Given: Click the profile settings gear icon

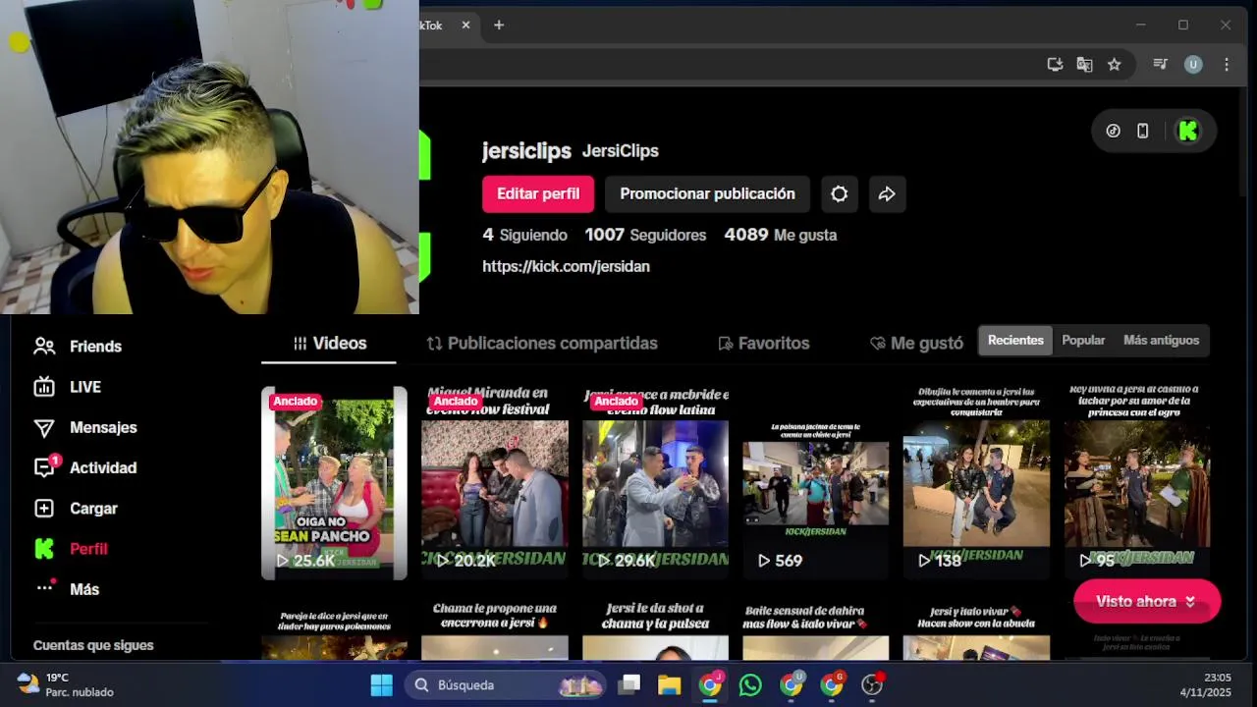Looking at the screenshot, I should pos(839,194).
